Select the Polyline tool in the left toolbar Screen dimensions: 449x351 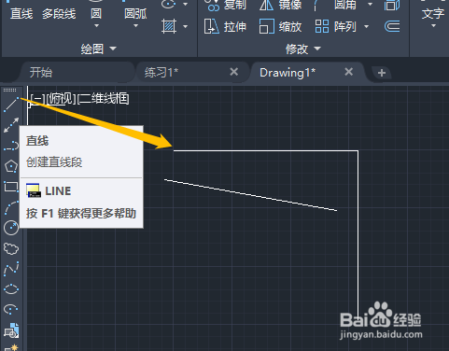coord(11,146)
